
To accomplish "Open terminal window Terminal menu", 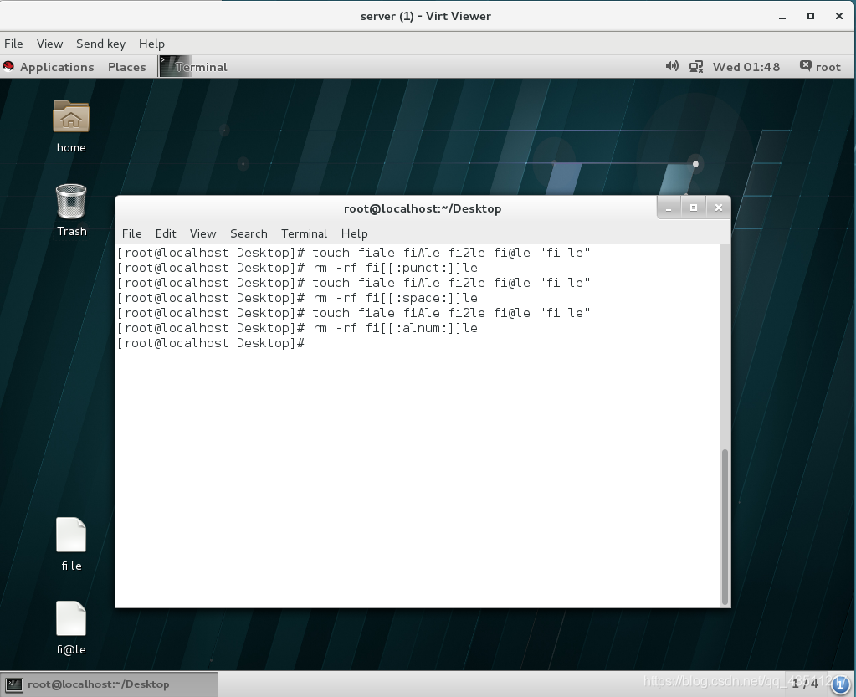I will [304, 233].
